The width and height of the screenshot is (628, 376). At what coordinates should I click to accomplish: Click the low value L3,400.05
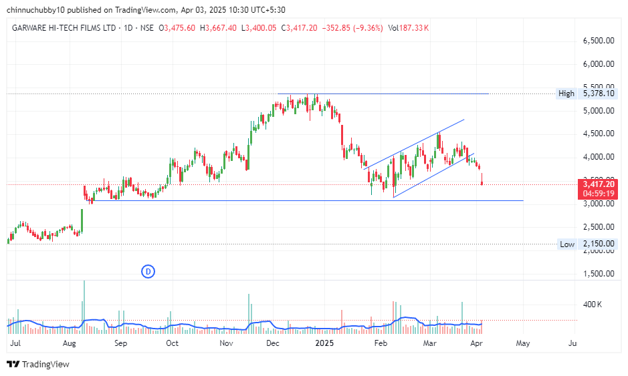pos(259,28)
